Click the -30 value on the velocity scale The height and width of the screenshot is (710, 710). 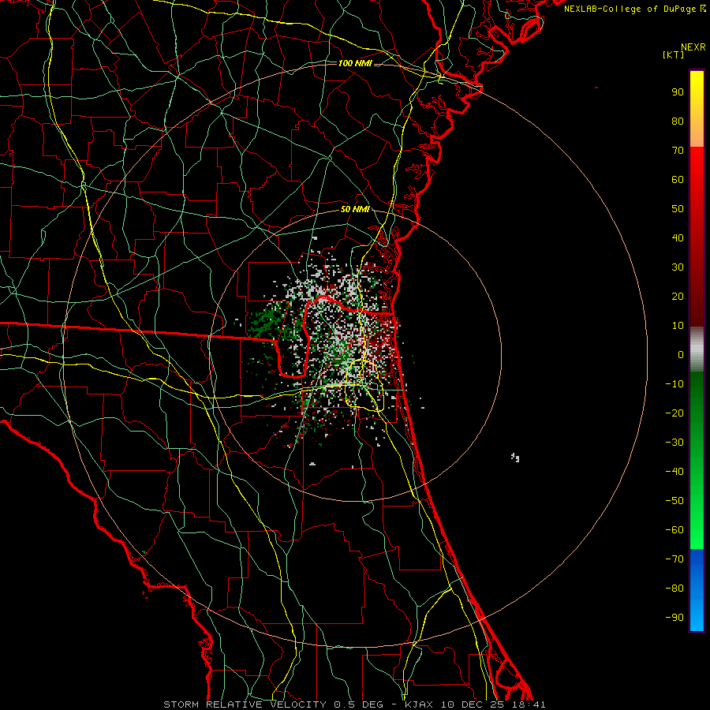[674, 443]
